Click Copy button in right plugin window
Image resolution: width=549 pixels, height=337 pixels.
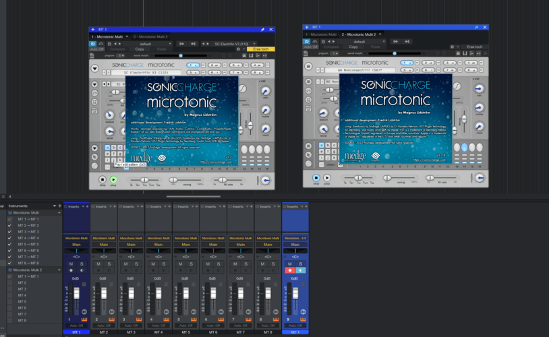click(353, 47)
